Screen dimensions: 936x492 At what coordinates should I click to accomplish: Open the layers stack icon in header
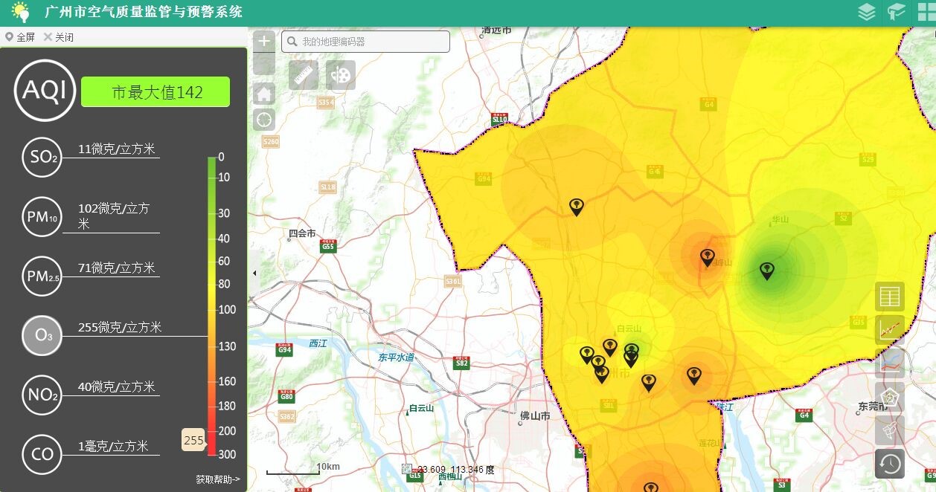pos(866,12)
